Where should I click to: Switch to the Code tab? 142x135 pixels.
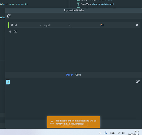78,75
